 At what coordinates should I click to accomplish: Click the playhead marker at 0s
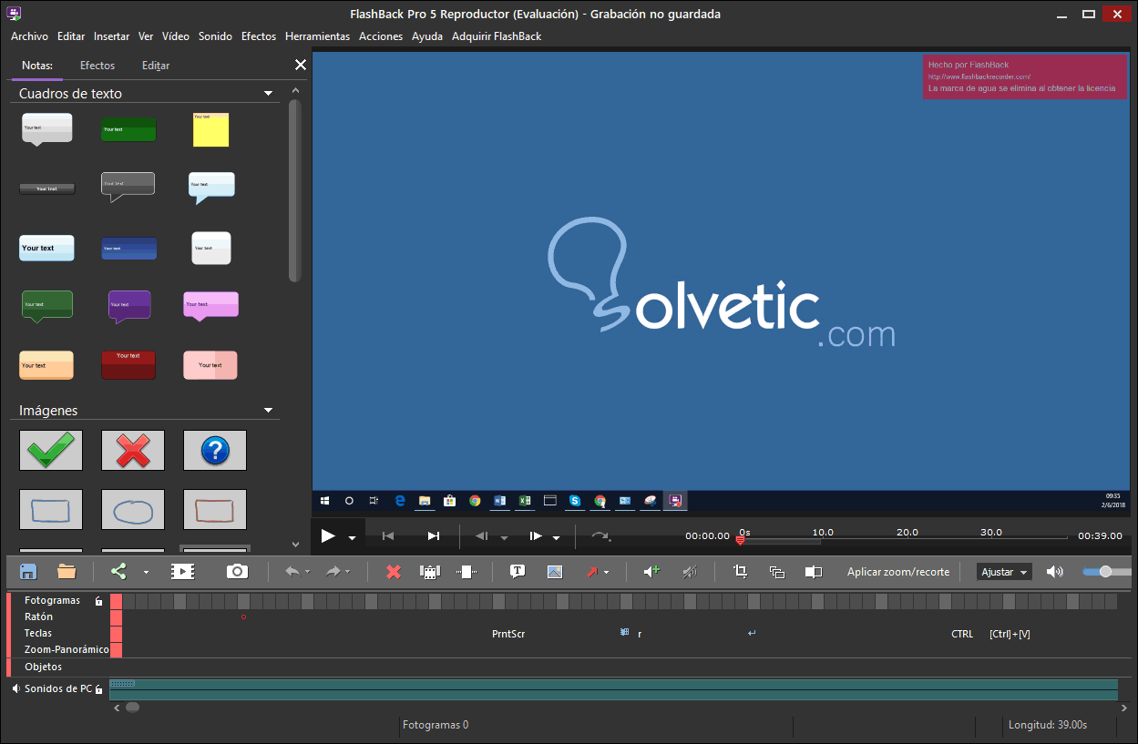click(740, 540)
